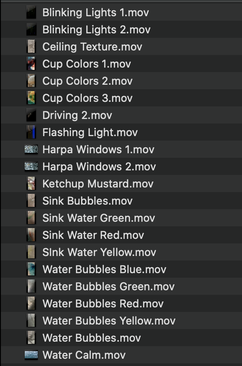
Task: Select the Ketchup Mustard.mov thumbnail icon
Action: (31, 183)
